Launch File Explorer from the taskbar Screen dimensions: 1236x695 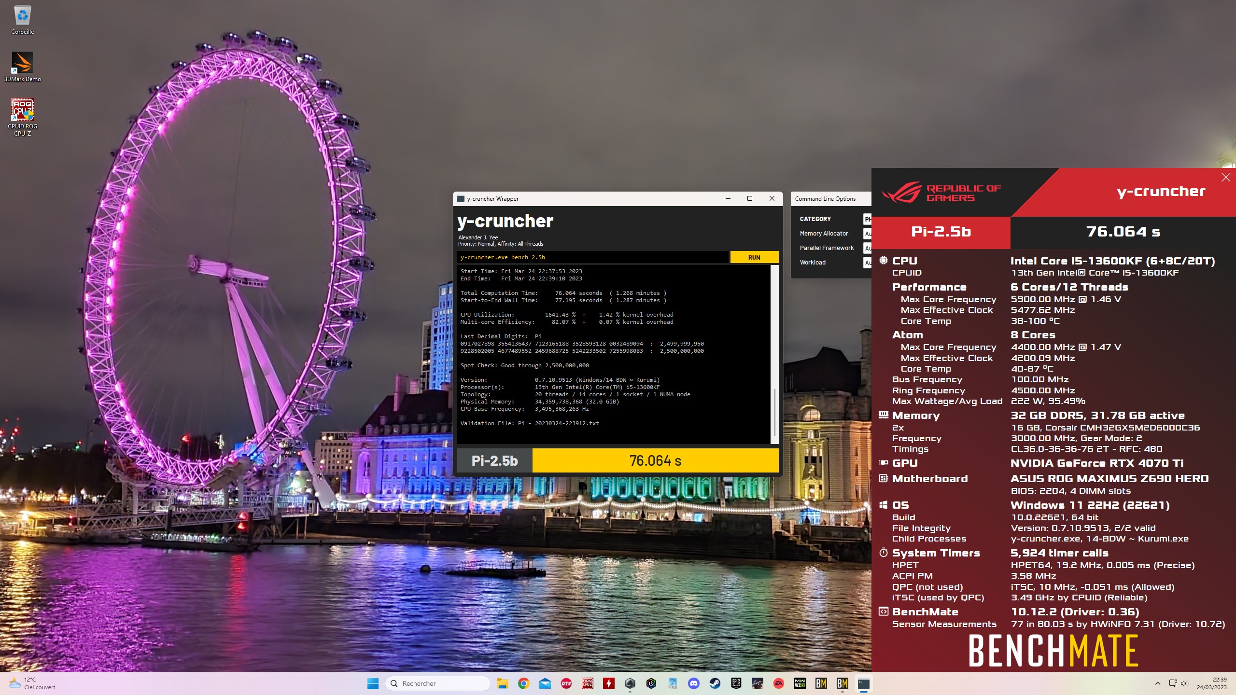502,683
